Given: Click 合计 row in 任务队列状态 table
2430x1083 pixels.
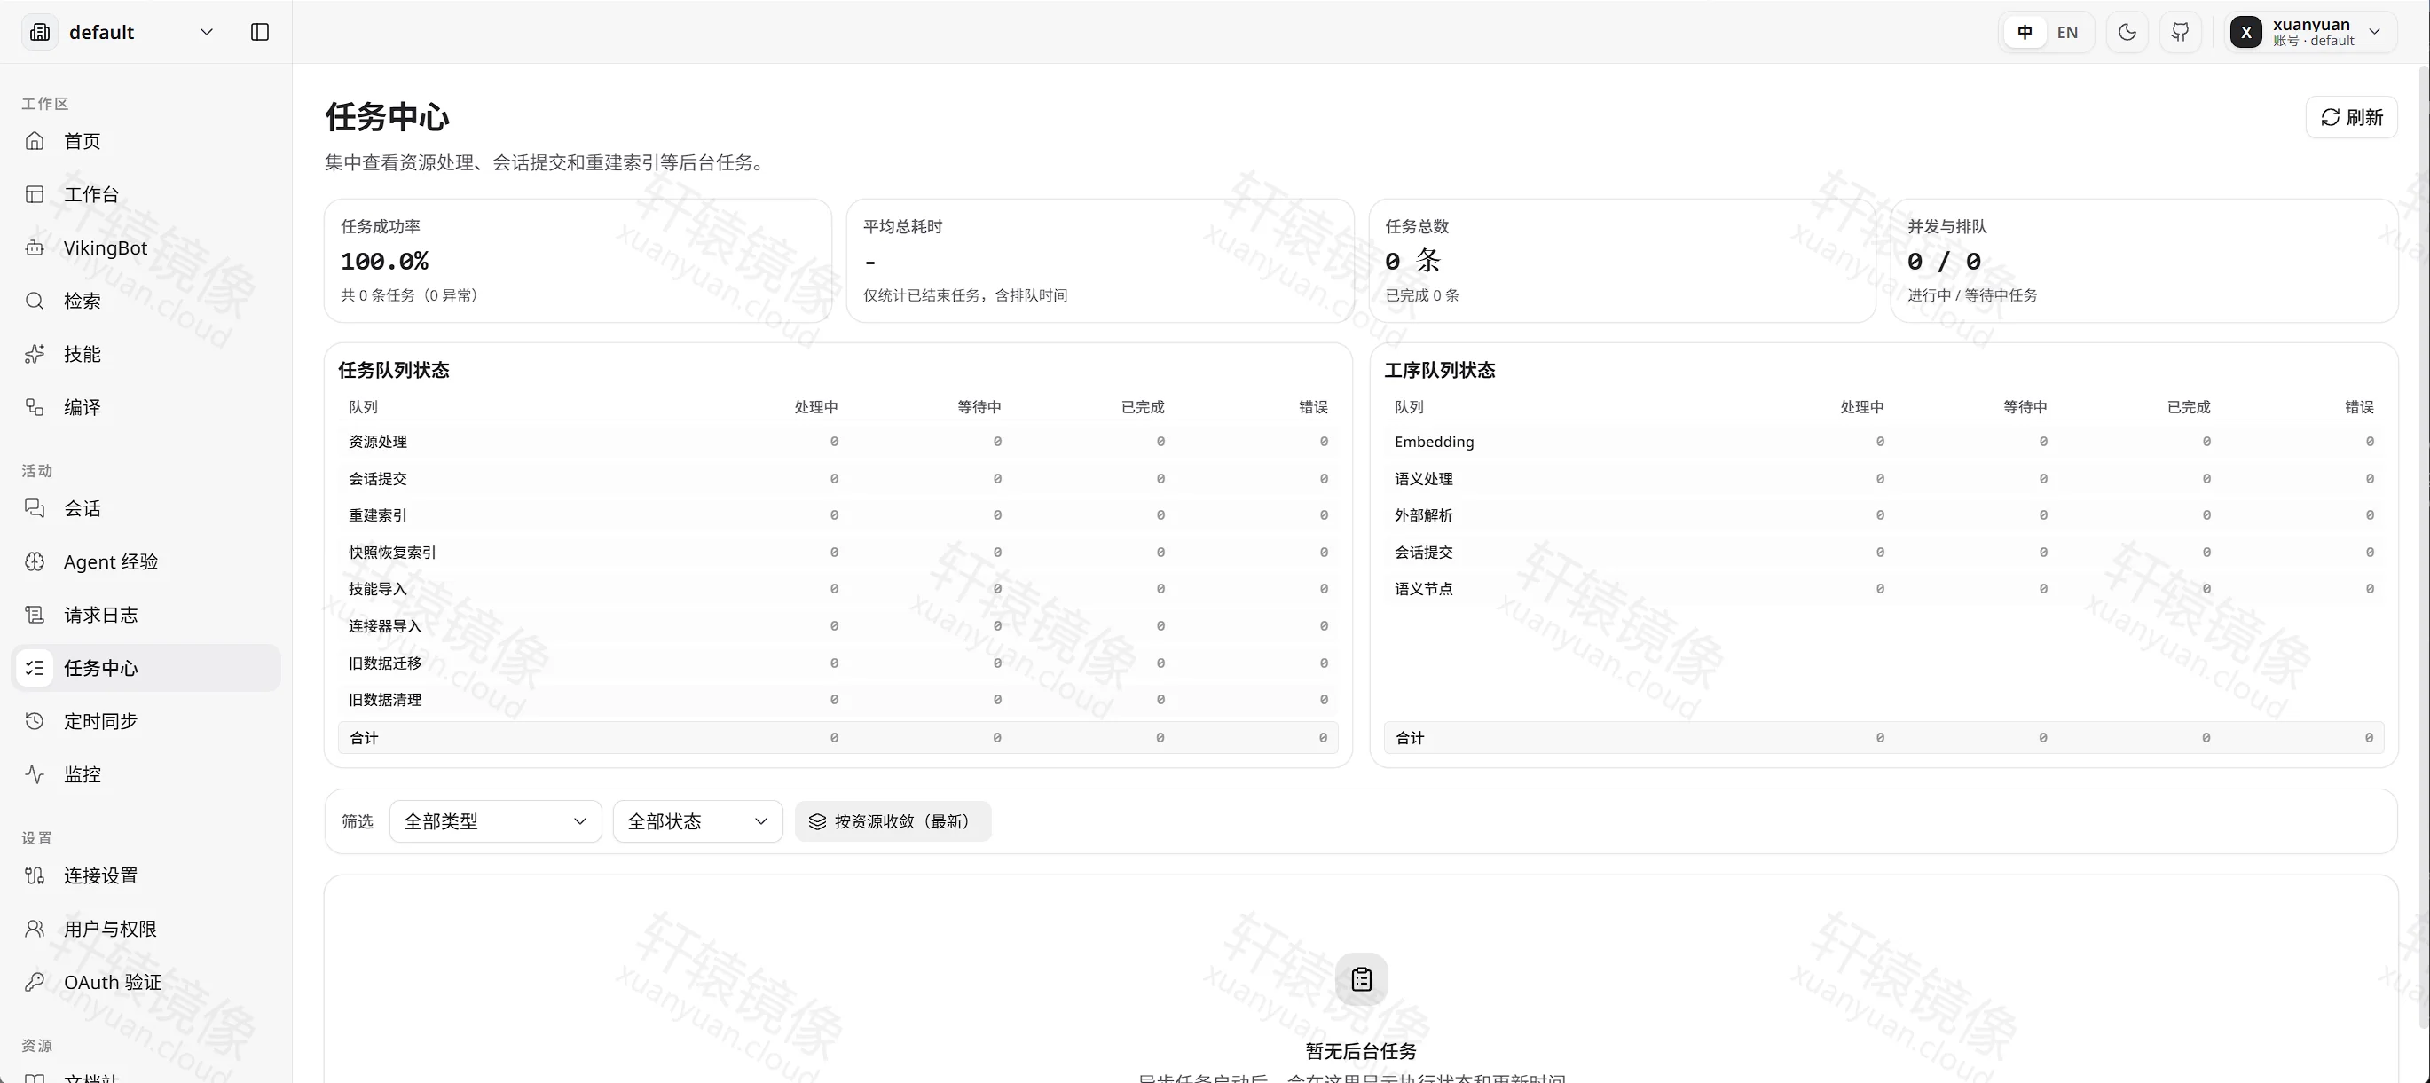Looking at the screenshot, I should (838, 738).
